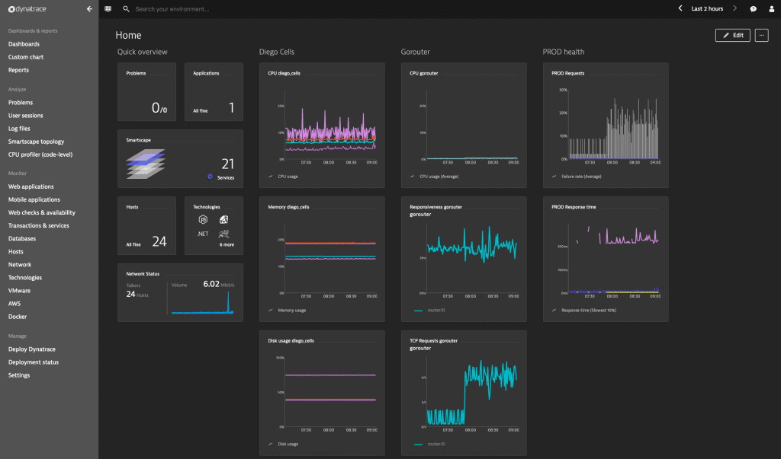The height and width of the screenshot is (459, 781).
Task: Open Databases in the sidebar
Action: click(x=22, y=239)
